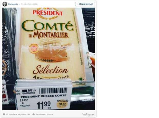
Task: Open the 3 комментариев comments link
Action: 44,114
